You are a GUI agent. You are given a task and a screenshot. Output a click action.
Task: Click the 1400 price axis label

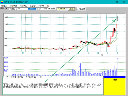(x=6, y=17)
